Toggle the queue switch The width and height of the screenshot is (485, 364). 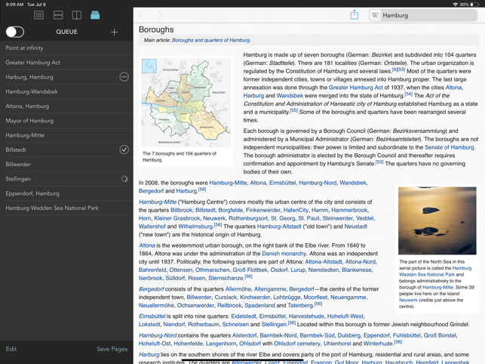point(15,32)
